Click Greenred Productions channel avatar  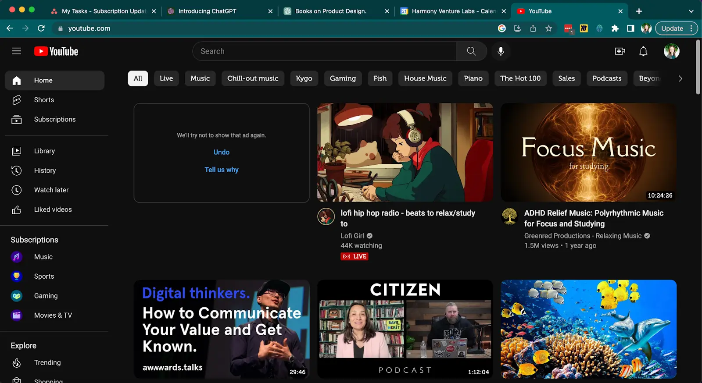click(x=509, y=216)
